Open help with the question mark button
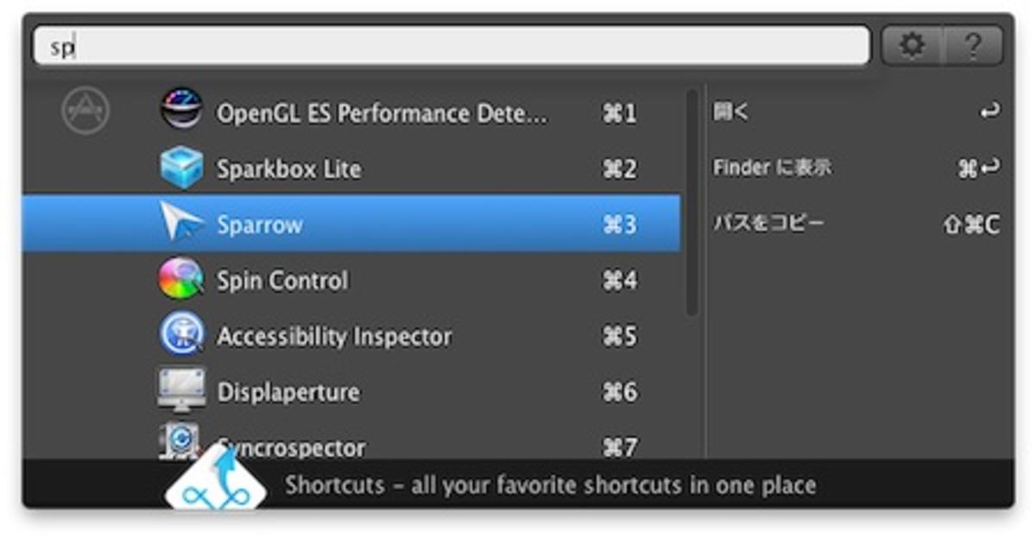 [973, 46]
